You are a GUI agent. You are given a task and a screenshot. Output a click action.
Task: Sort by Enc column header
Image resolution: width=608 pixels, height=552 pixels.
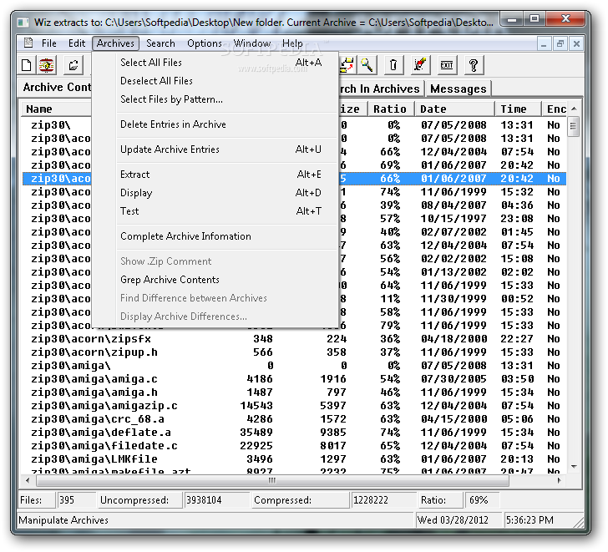pyautogui.click(x=555, y=109)
